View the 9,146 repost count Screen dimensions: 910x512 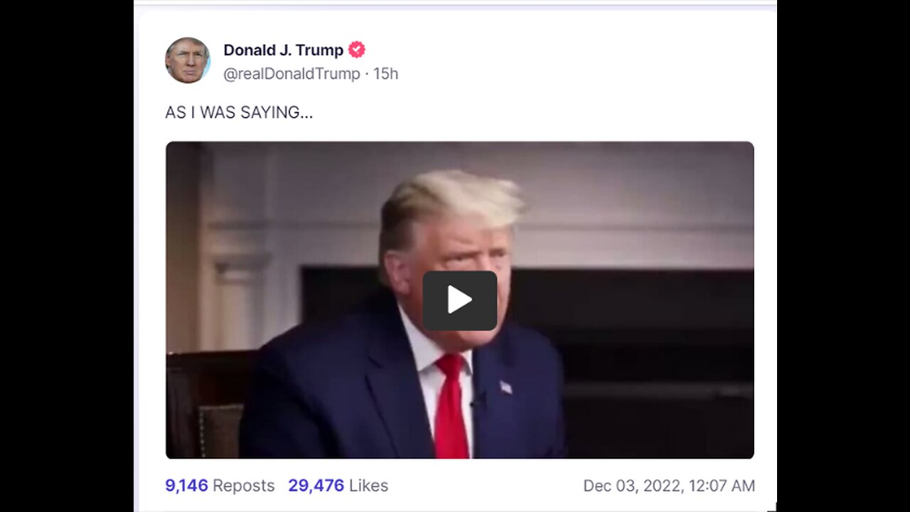click(x=186, y=486)
